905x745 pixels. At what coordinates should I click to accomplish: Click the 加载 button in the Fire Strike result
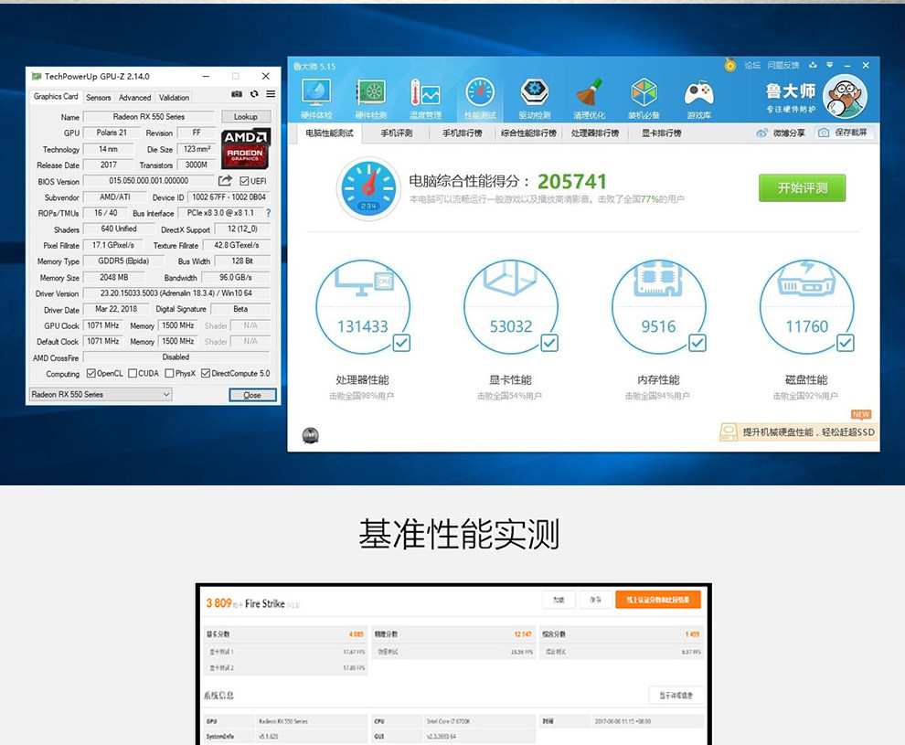click(559, 600)
